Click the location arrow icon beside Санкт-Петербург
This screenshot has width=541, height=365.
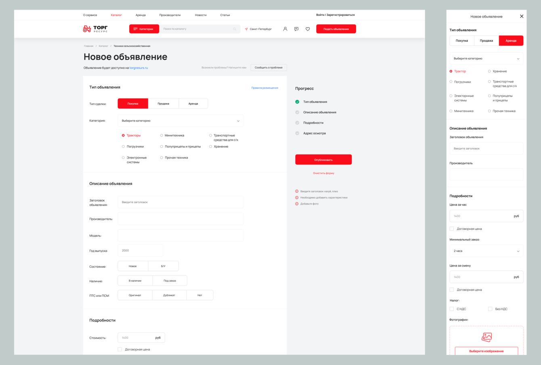tap(246, 29)
